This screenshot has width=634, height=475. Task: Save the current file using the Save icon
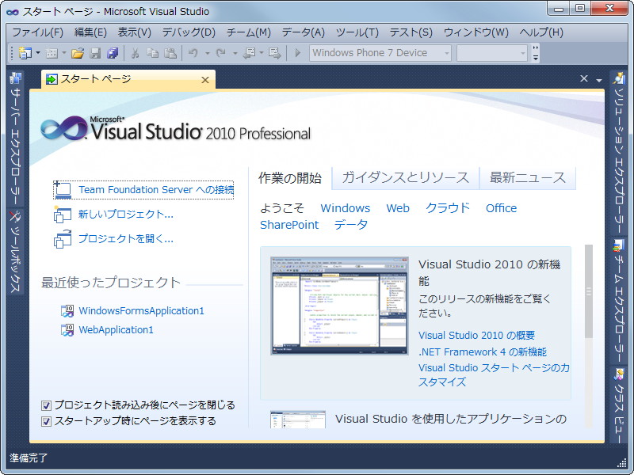95,53
